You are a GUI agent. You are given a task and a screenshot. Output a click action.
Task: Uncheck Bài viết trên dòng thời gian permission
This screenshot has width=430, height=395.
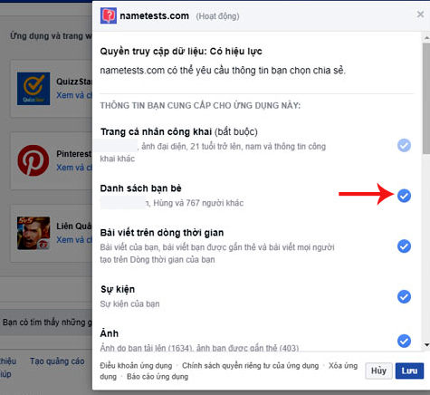click(x=404, y=246)
